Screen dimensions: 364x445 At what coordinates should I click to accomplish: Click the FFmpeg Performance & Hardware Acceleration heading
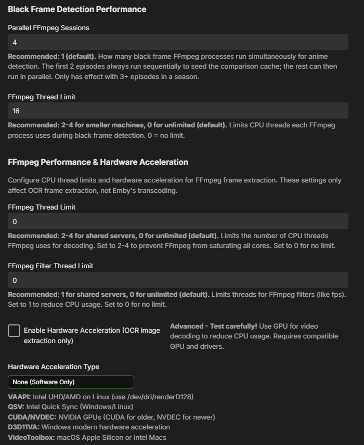coord(98,162)
